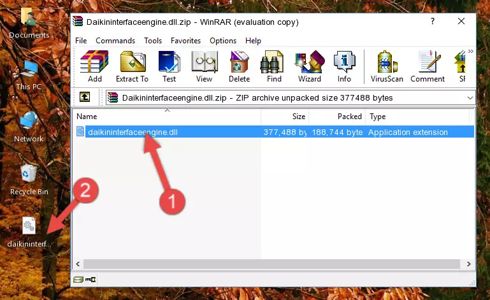Open the Options menu
The image size is (490, 300).
(223, 41)
